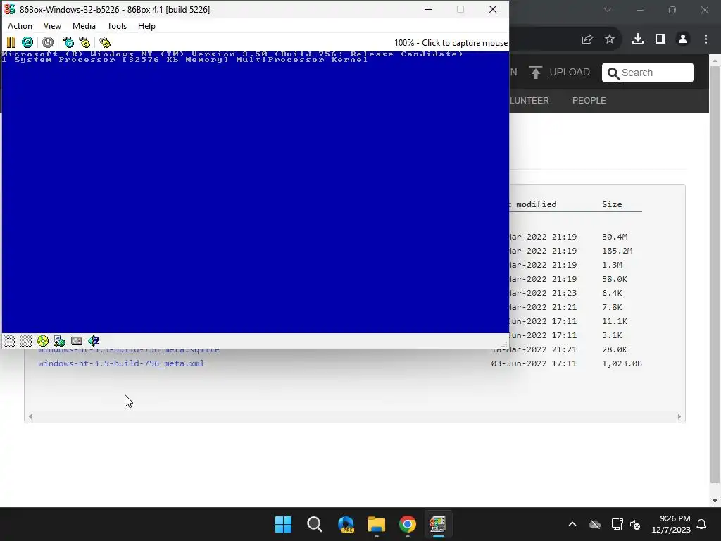The width and height of the screenshot is (721, 541).
Task: Switch to Google Chrome on the taskbar
Action: pos(408,524)
